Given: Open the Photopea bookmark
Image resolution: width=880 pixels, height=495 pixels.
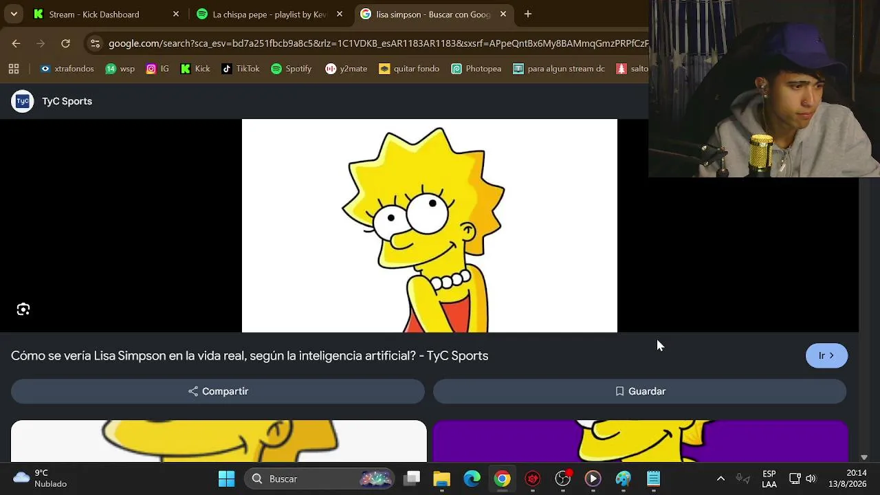Looking at the screenshot, I should [x=476, y=69].
